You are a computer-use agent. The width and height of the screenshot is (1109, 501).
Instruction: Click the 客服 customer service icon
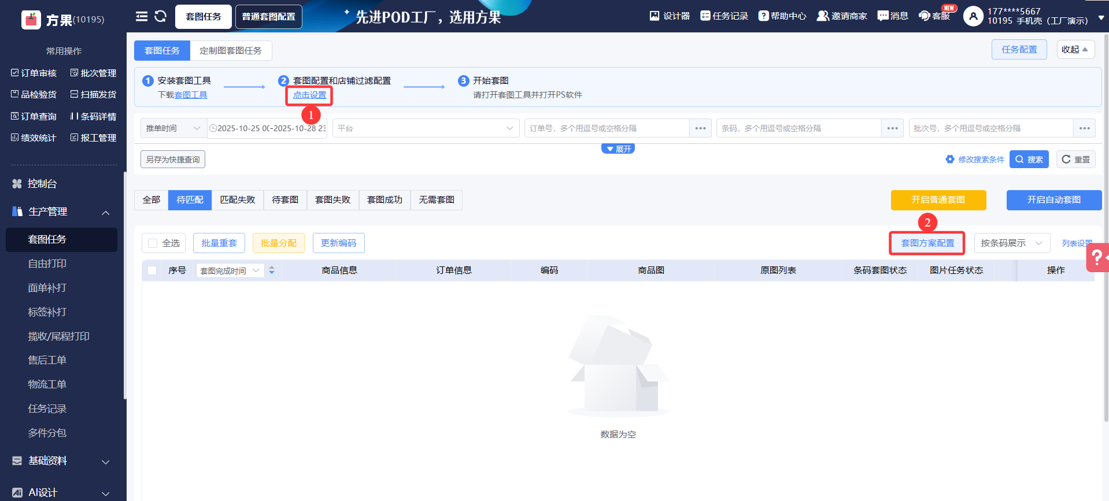point(934,16)
